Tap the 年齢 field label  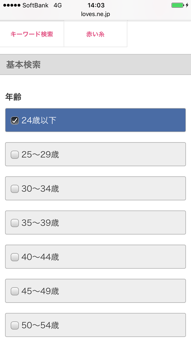[13, 97]
